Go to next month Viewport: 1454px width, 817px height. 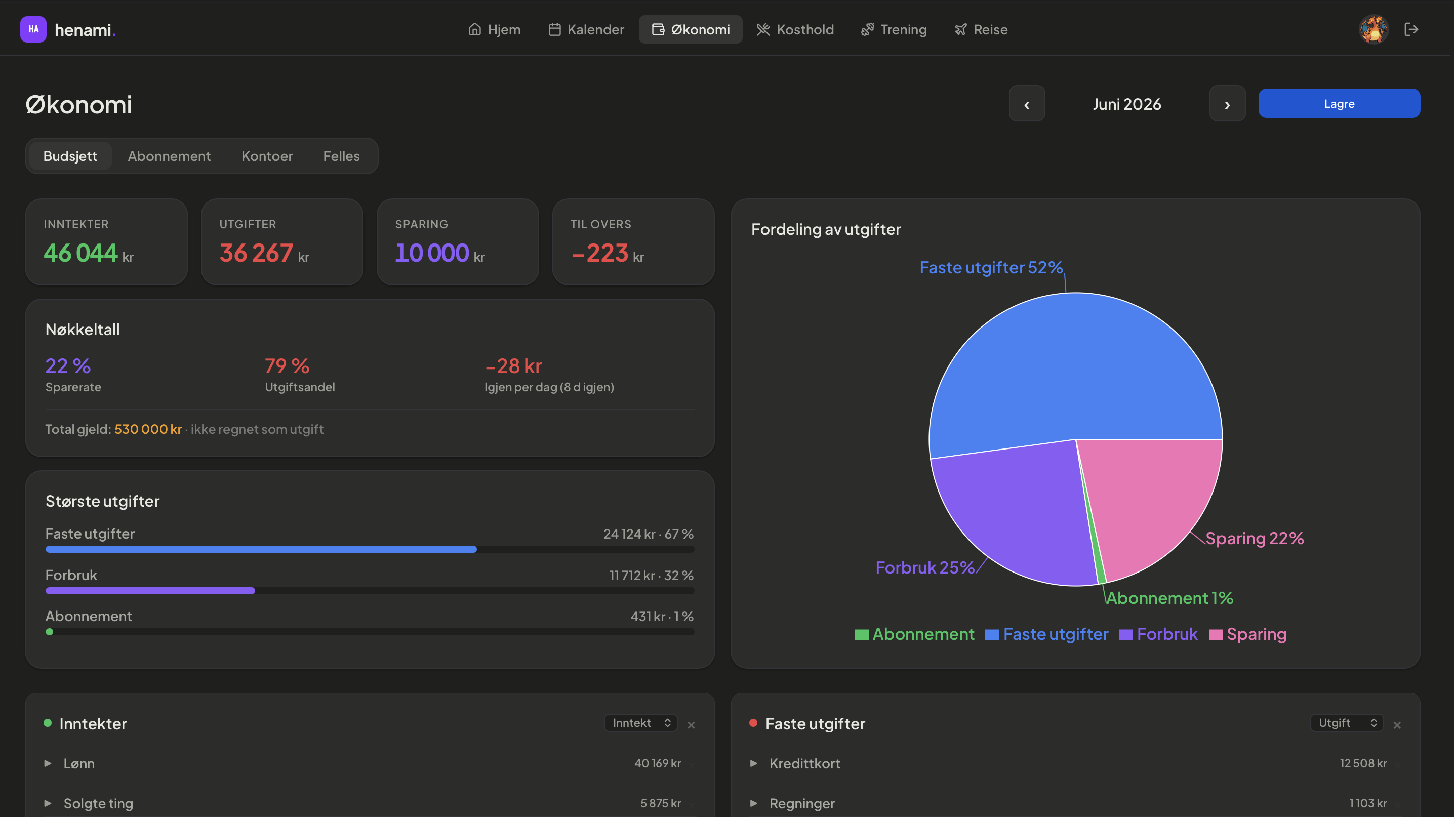point(1227,104)
